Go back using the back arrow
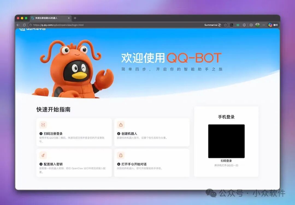This screenshot has width=295, height=205. click(18, 25)
